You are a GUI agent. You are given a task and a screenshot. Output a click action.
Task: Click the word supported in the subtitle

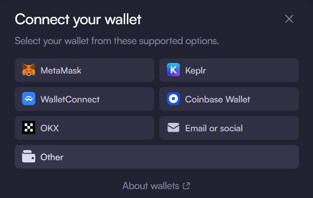[161, 41]
